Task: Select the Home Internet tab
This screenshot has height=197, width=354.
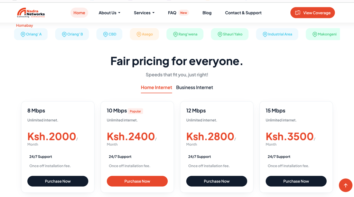Action: [x=157, y=87]
